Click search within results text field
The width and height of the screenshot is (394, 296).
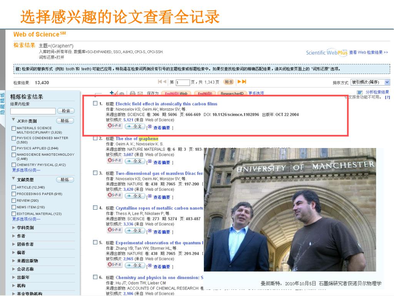pyautogui.click(x=33, y=111)
